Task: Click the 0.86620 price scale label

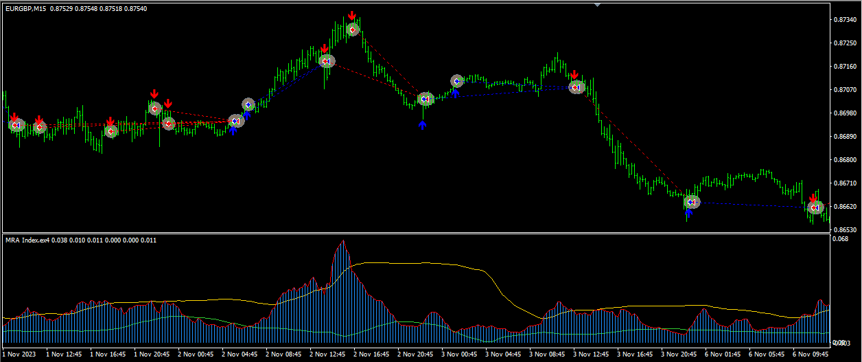Action: coord(843,206)
